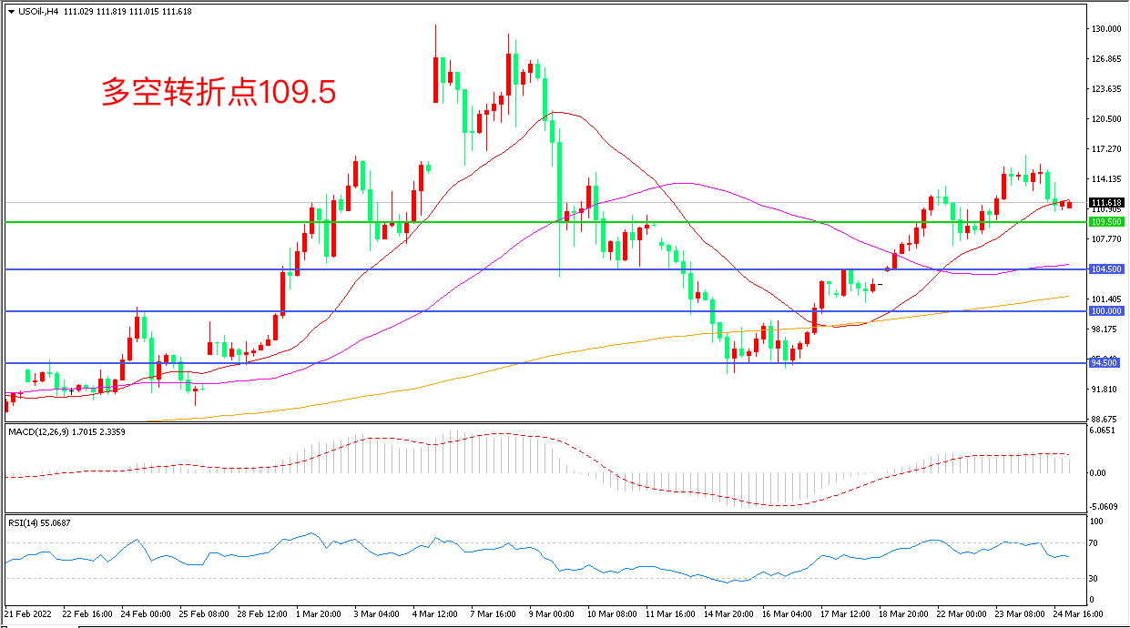Click the triangle arrow beside USOil,H4 title
This screenshot has height=628, width=1130.
(11, 9)
